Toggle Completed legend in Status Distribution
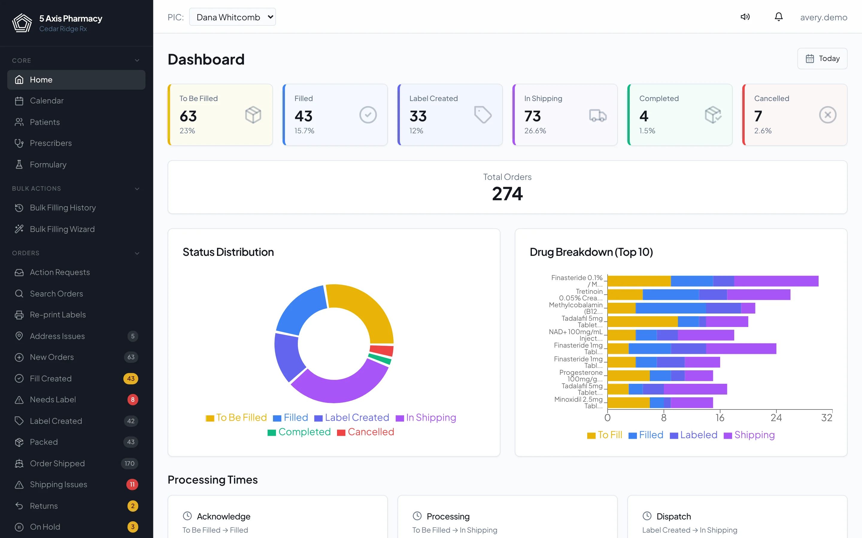The image size is (862, 538). (299, 432)
